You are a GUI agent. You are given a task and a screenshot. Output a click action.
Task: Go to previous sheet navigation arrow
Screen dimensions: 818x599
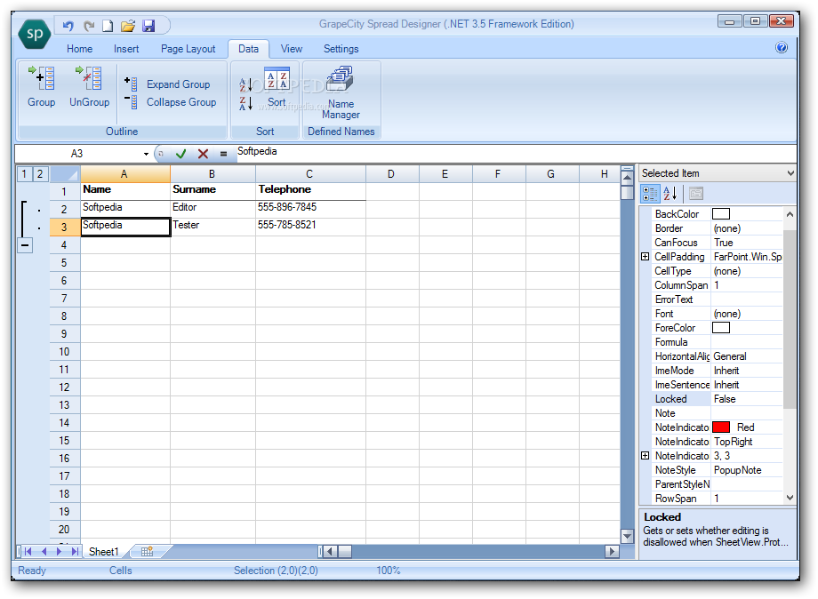click(44, 551)
